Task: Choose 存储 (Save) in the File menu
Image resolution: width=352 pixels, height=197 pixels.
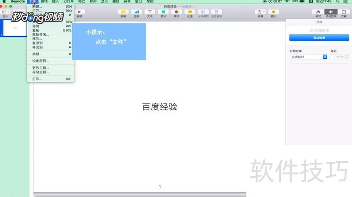Action: pyautogui.click(x=51, y=26)
